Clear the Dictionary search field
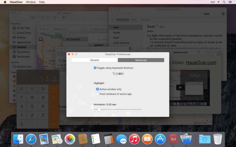The width and height of the screenshot is (236, 147). 223,14
